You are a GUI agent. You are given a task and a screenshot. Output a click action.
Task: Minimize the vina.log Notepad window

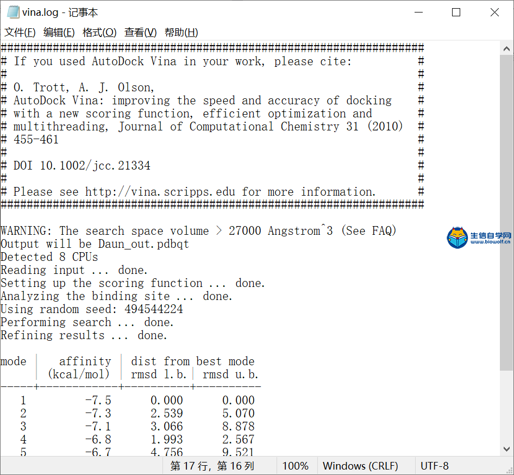[418, 12]
